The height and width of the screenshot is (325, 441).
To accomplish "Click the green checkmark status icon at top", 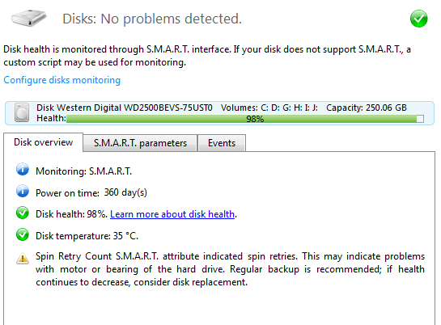I will (x=418, y=19).
